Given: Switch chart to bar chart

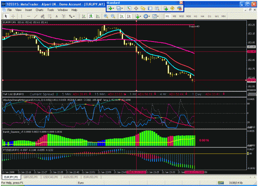Looking at the screenshot, I should (x=84, y=16).
